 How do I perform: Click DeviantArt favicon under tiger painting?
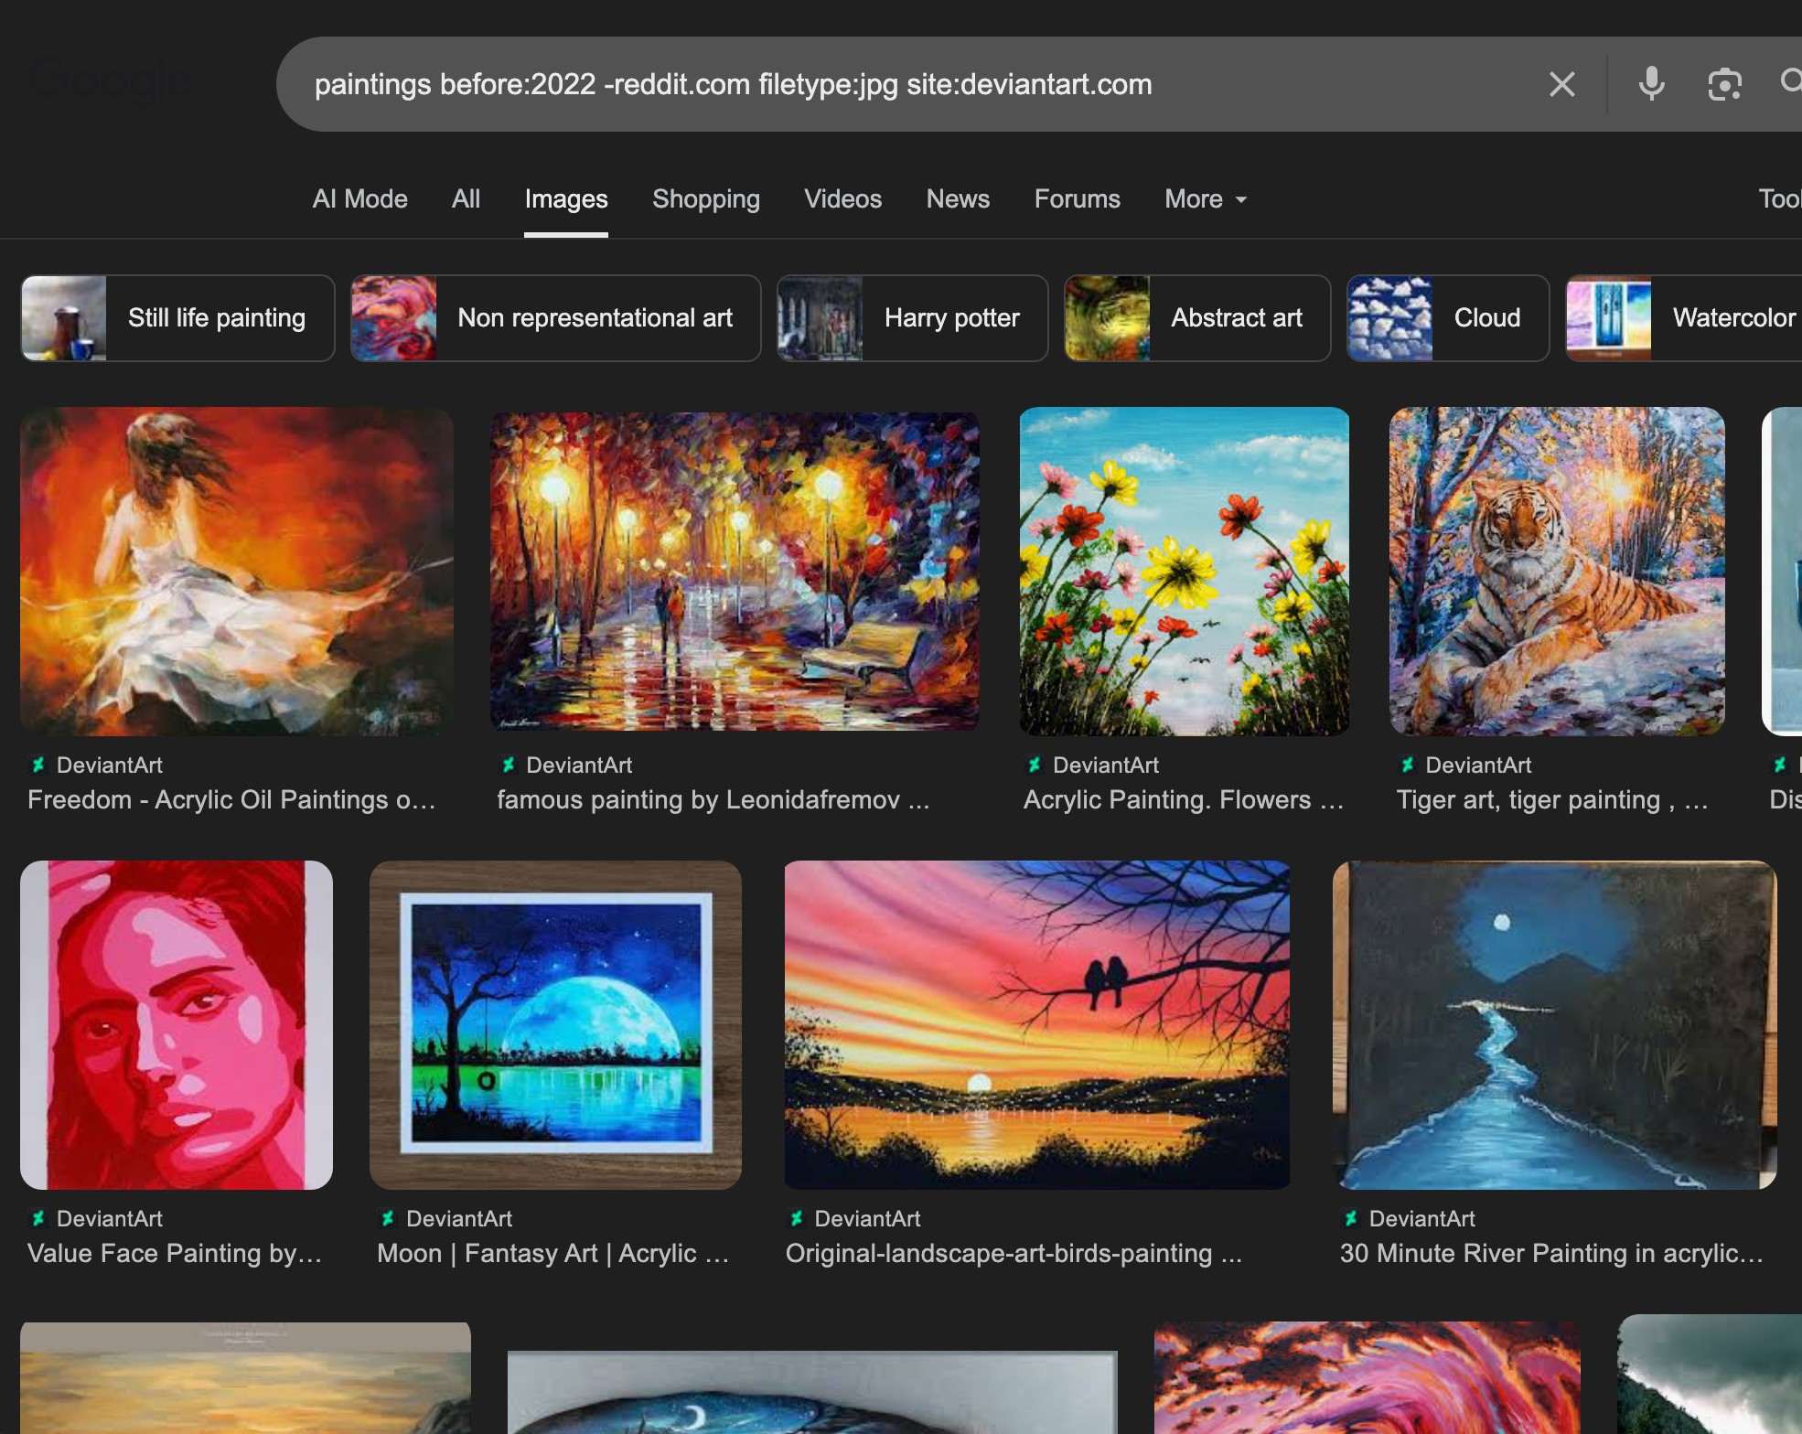click(1408, 765)
